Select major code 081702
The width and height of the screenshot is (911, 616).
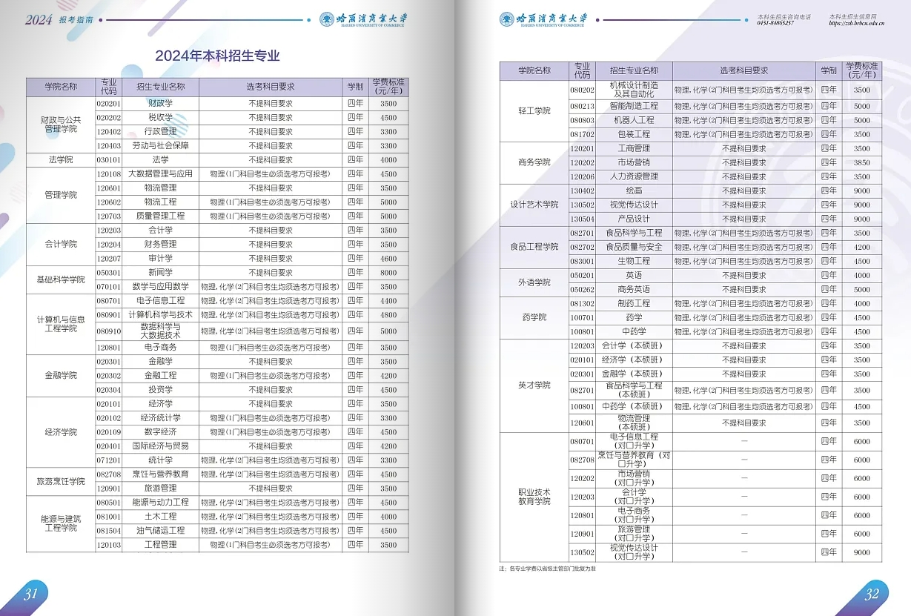pyautogui.click(x=583, y=135)
